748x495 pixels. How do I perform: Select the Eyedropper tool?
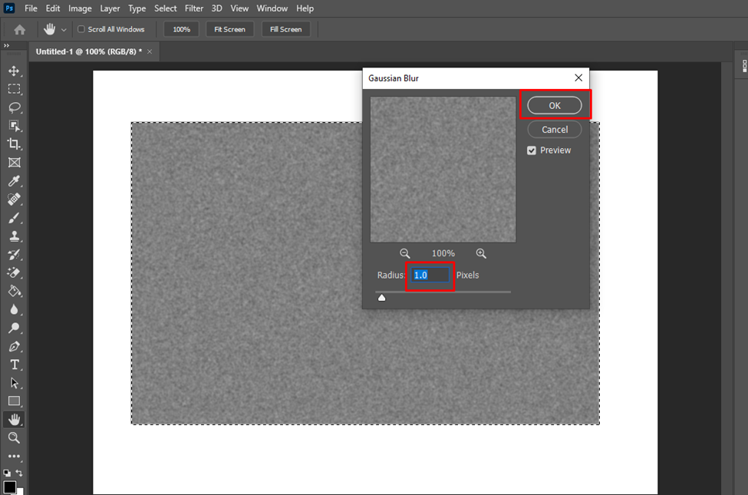14,181
